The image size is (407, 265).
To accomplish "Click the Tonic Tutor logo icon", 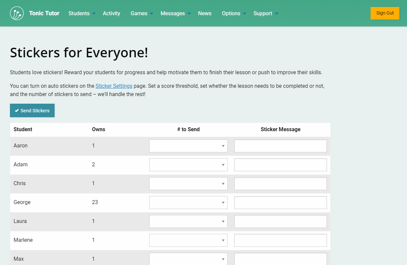I will pyautogui.click(x=17, y=13).
